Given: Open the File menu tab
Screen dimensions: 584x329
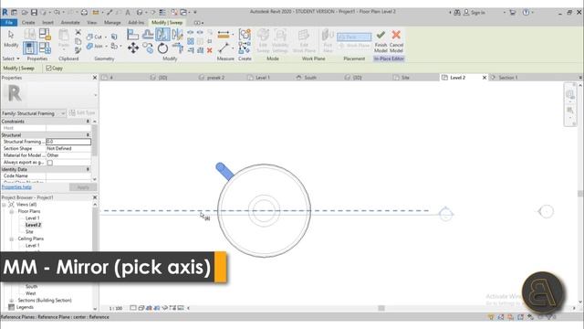Looking at the screenshot, I should (9, 23).
